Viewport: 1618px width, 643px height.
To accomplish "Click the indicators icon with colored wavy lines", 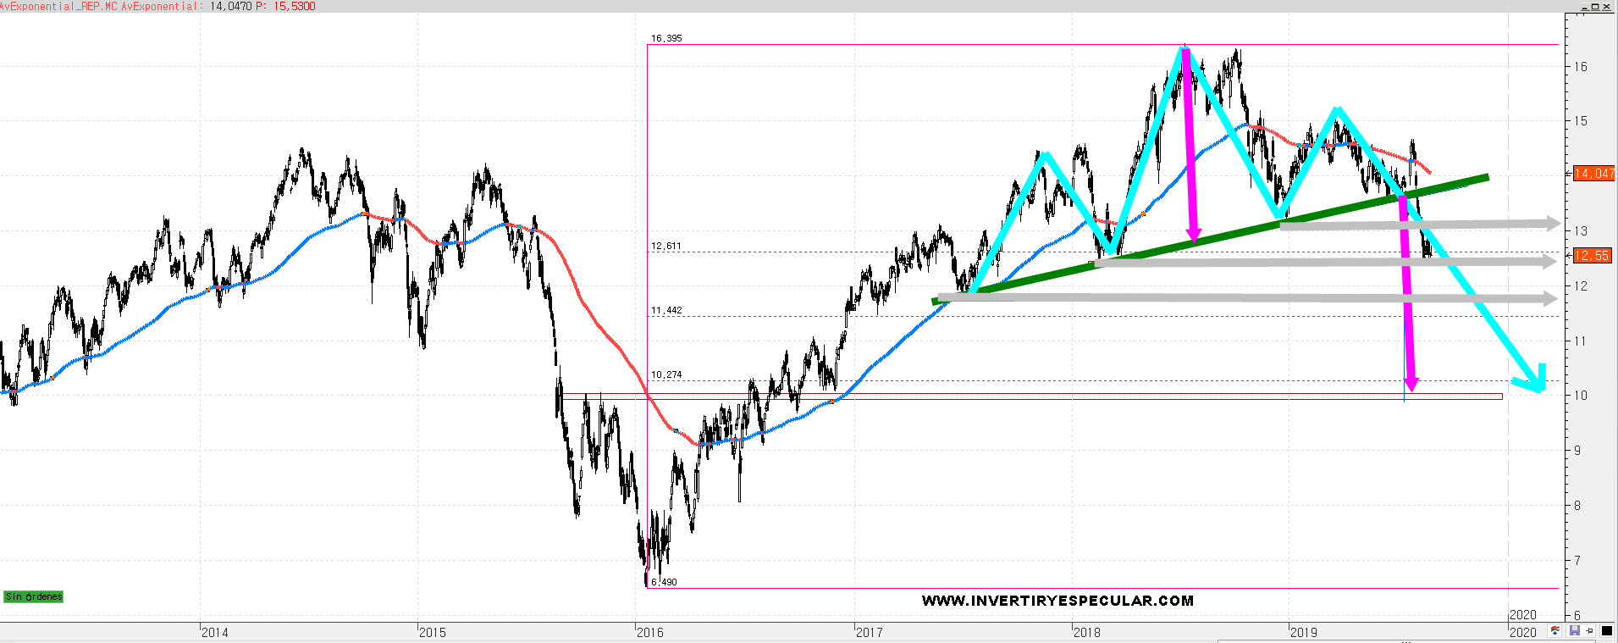I will coord(1555,631).
